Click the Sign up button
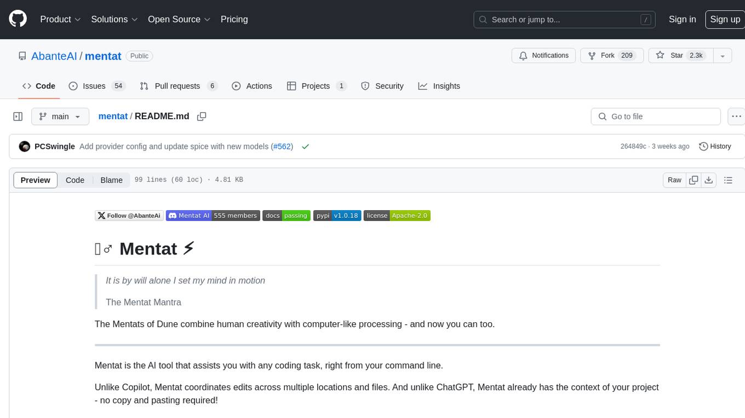This screenshot has width=745, height=418. coord(725,19)
